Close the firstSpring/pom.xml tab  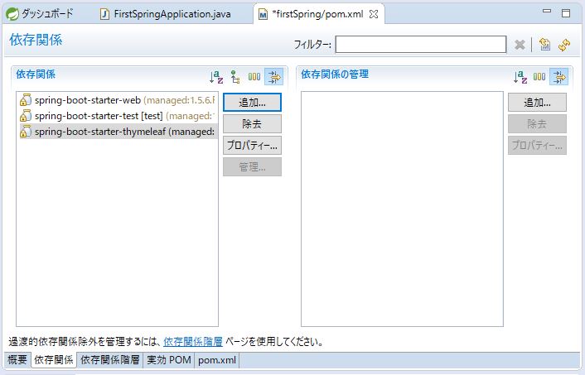374,14
